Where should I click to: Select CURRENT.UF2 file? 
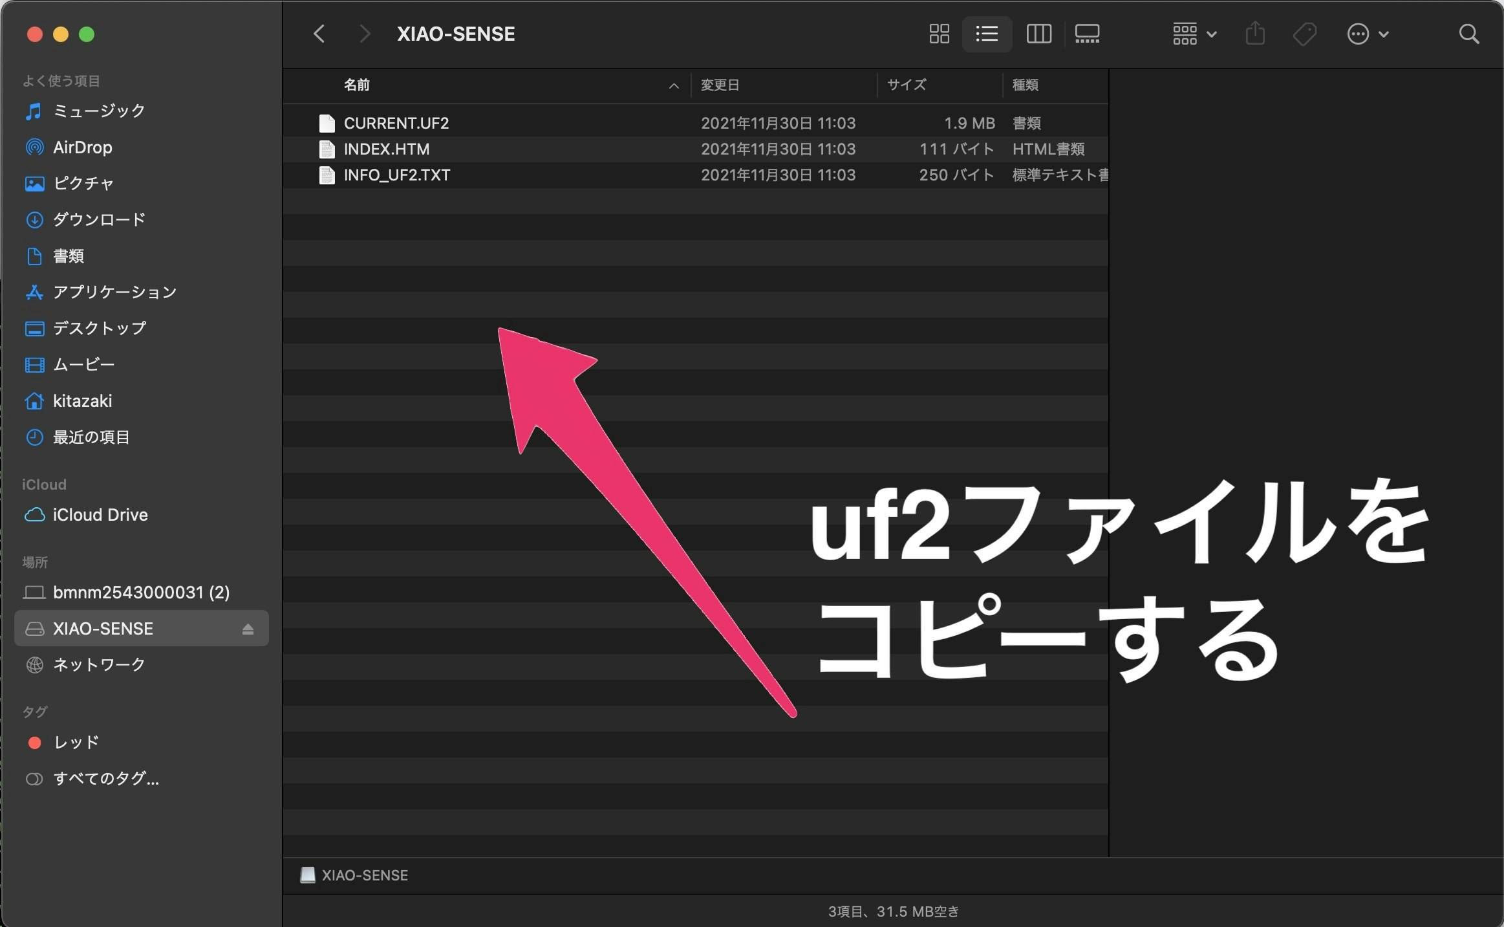396,123
